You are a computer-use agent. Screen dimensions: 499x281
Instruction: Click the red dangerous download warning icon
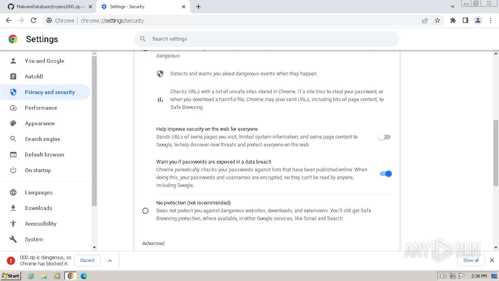coord(11,260)
